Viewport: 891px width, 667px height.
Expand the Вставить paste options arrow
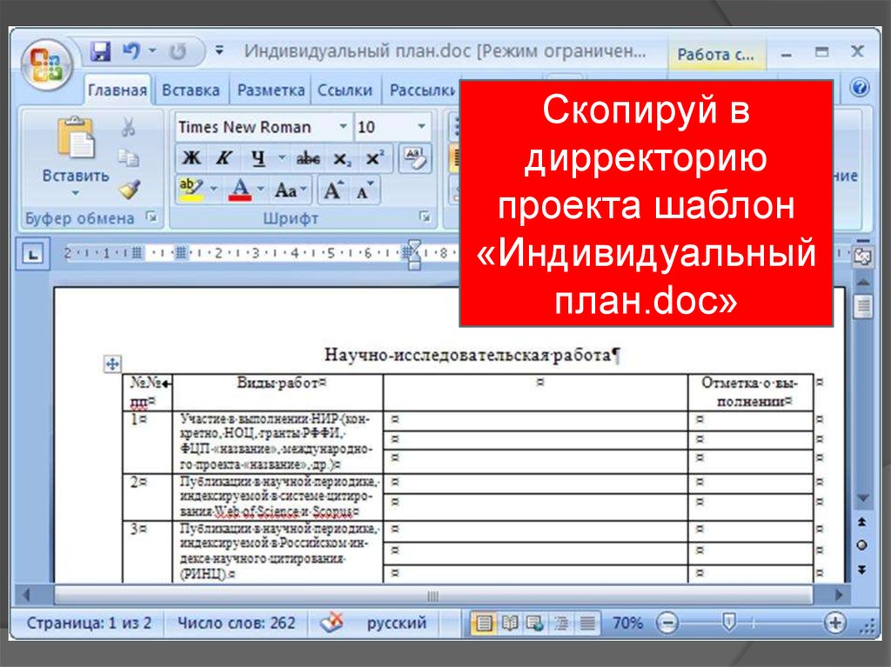pyautogui.click(x=75, y=193)
